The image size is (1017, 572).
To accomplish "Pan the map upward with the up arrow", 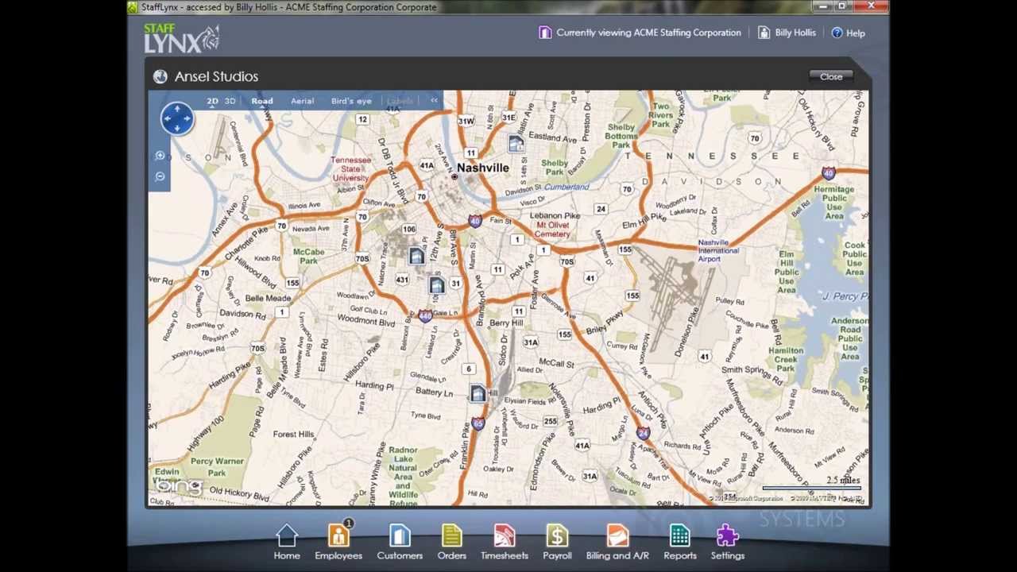I will click(177, 109).
